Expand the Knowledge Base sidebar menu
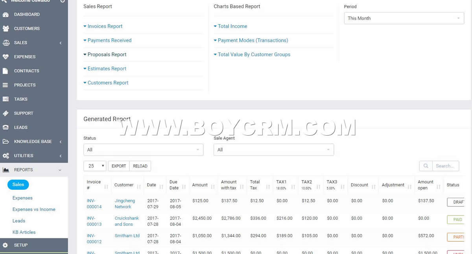The image size is (472, 254). point(33,142)
